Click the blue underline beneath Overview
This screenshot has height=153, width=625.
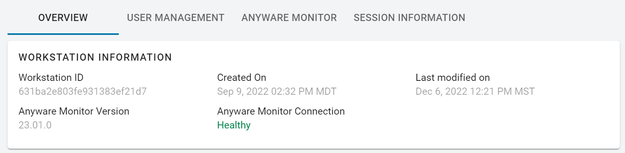click(x=63, y=34)
